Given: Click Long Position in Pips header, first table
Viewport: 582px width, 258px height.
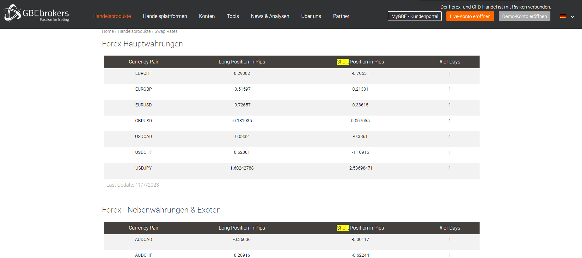Looking at the screenshot, I should click(x=242, y=62).
